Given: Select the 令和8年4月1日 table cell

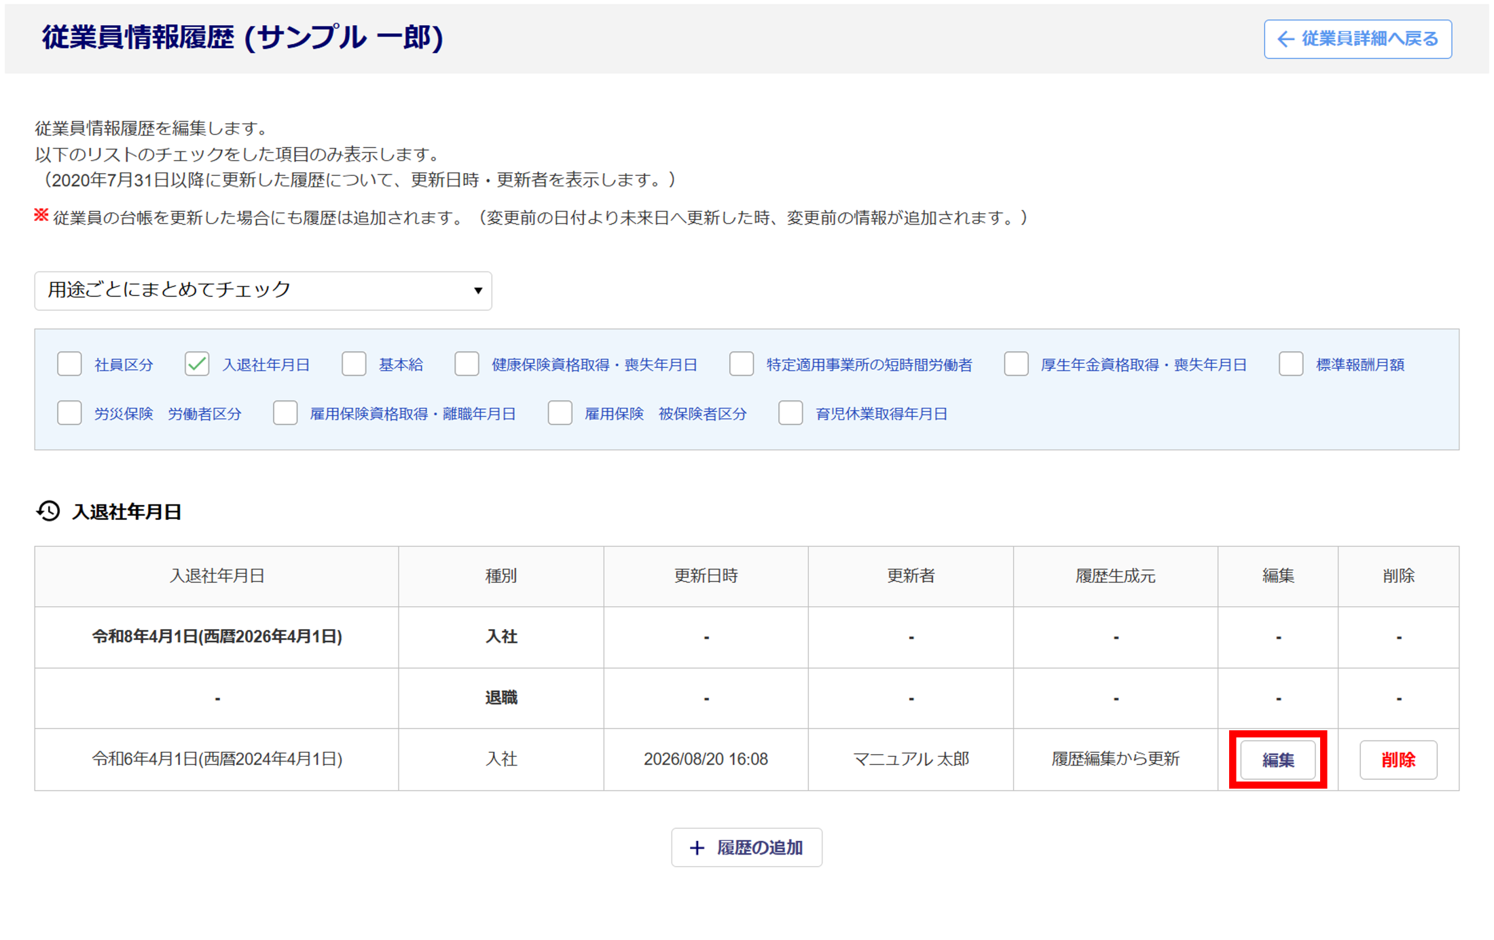Looking at the screenshot, I should 217,637.
